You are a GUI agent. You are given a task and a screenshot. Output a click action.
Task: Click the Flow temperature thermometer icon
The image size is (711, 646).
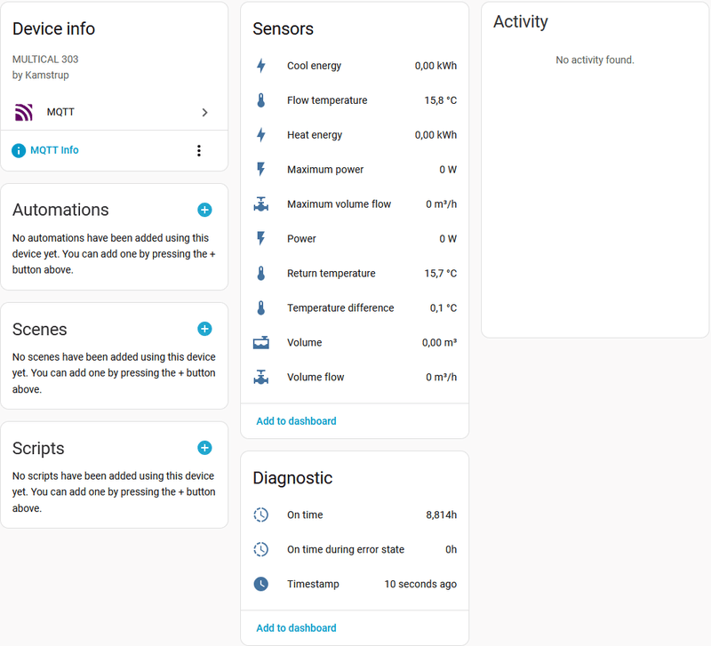261,100
